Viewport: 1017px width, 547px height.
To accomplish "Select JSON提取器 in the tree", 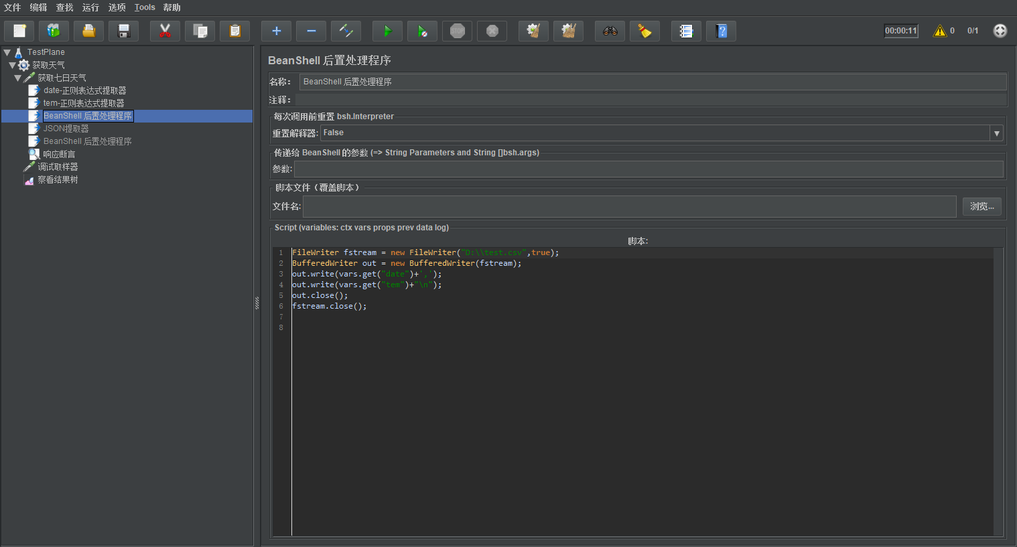I will click(x=66, y=129).
